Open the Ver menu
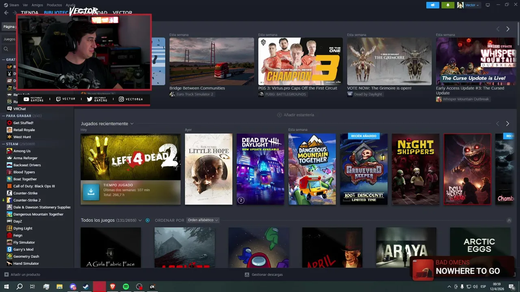 (25, 5)
